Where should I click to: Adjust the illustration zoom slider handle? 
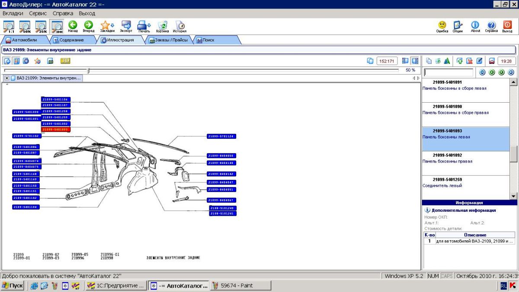point(88,70)
